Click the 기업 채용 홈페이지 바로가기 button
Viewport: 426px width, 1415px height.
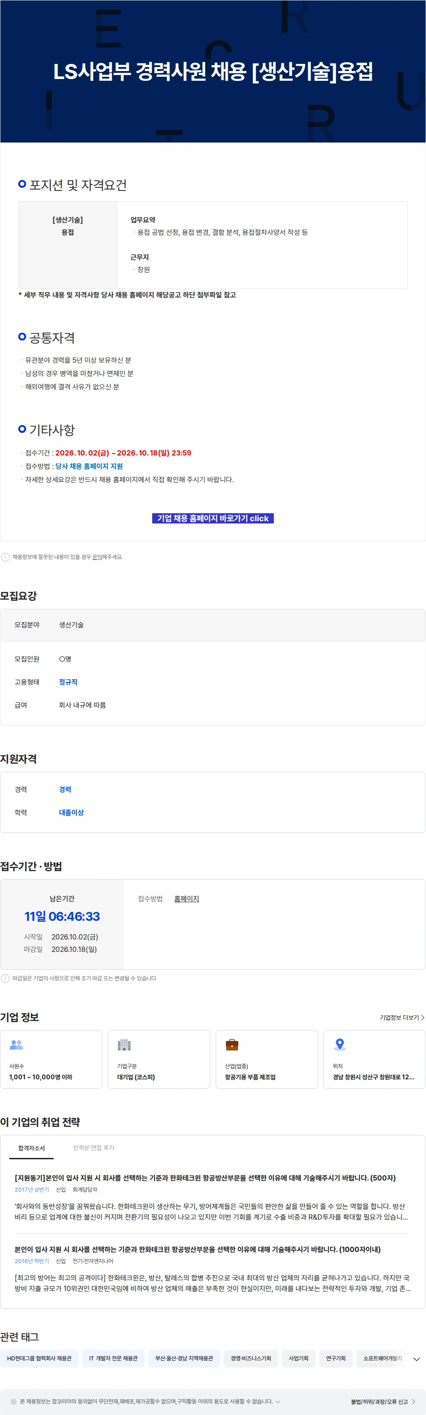tap(213, 518)
